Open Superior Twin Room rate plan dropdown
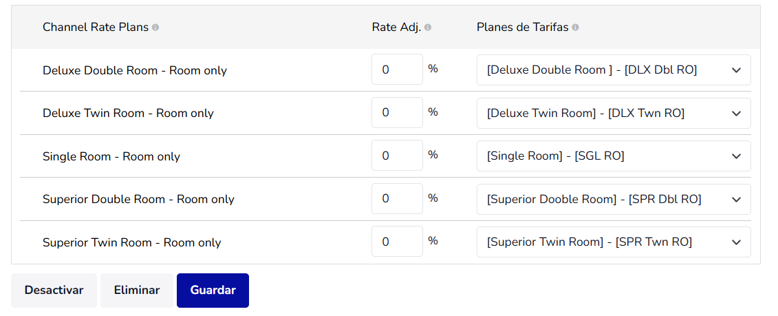 [613, 242]
